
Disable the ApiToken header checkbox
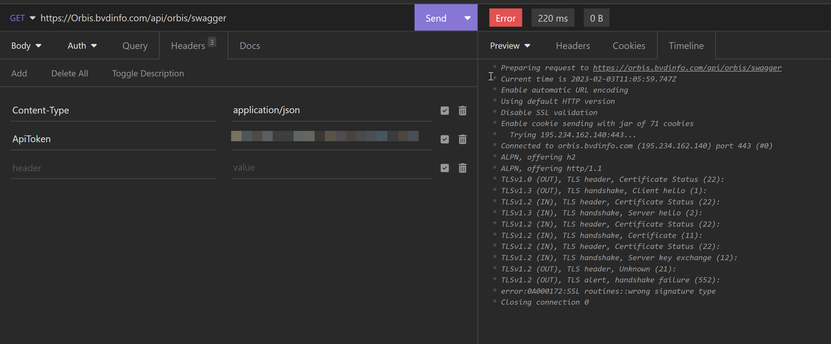(x=445, y=139)
